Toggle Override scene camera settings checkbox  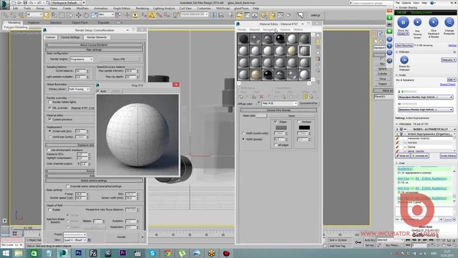pyautogui.click(x=68, y=186)
